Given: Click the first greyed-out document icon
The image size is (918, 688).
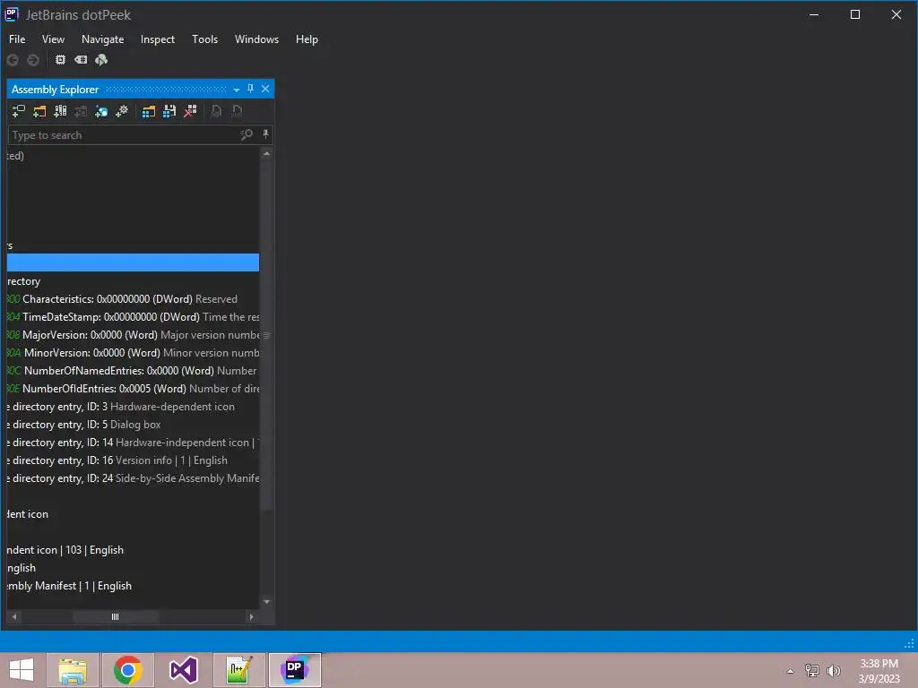Looking at the screenshot, I should pos(217,111).
